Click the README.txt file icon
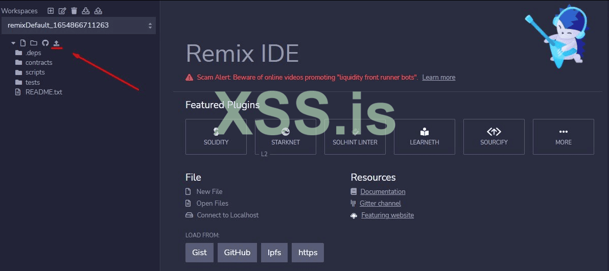 click(17, 92)
